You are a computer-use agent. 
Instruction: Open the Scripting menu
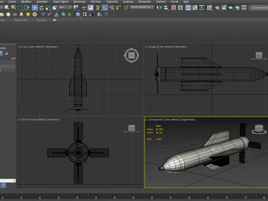[128, 2]
